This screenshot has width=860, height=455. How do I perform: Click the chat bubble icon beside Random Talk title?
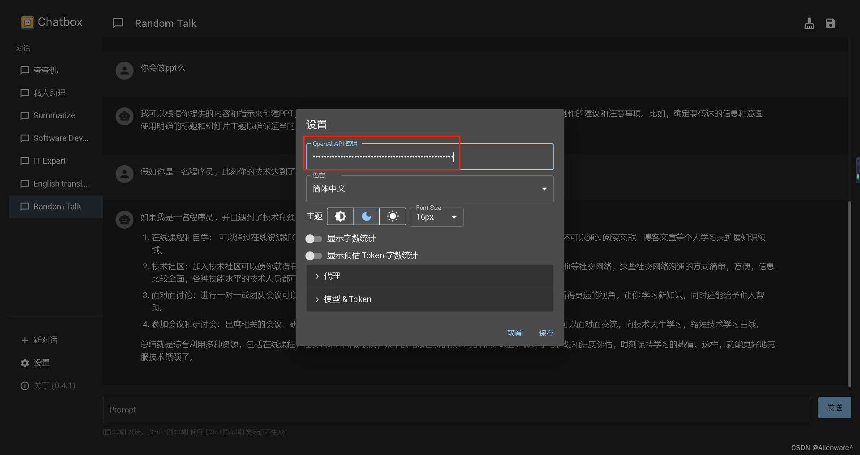(118, 23)
